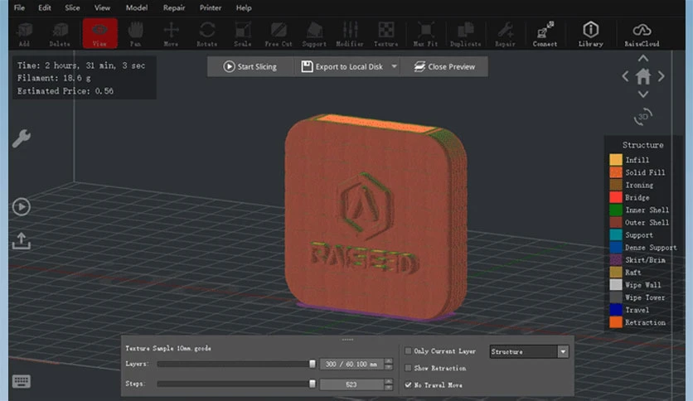Click the Solid Fill color swatch

(x=616, y=172)
